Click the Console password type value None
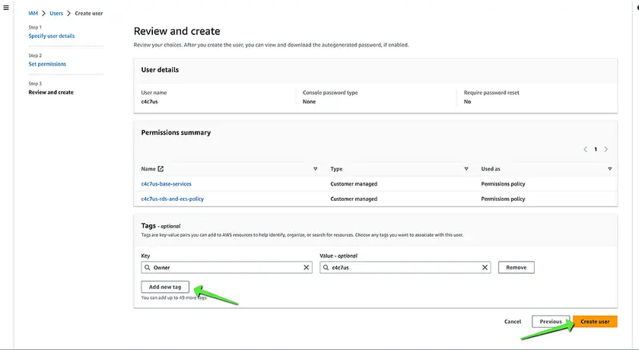This screenshot has width=639, height=350. (309, 101)
